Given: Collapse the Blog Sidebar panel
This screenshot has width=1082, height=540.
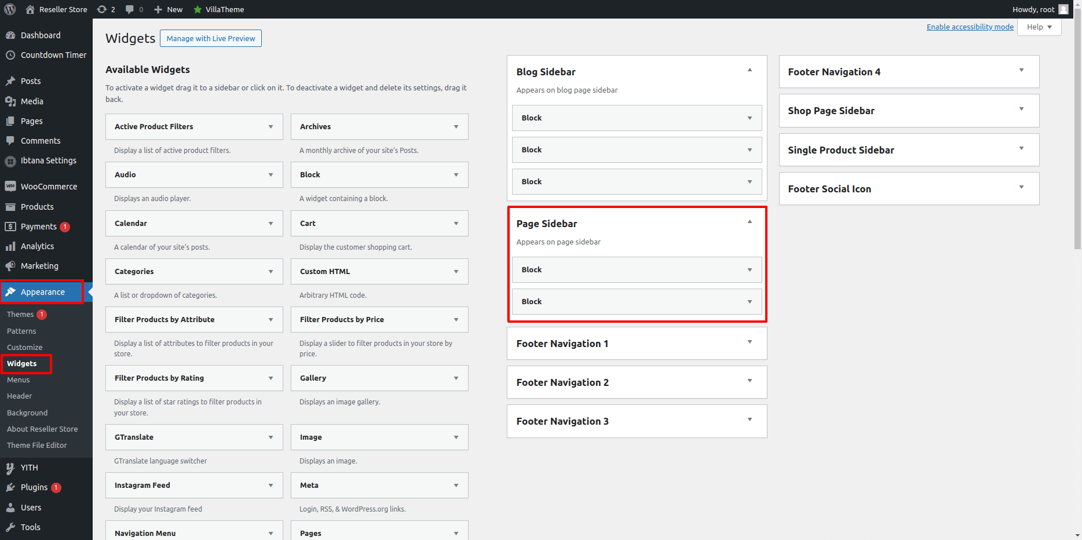Looking at the screenshot, I should pos(750,70).
